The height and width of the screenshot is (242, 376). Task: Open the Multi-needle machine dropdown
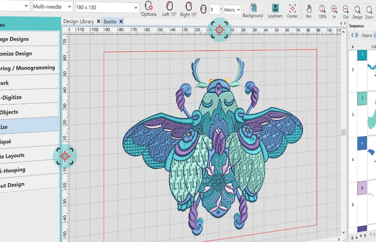(52, 7)
